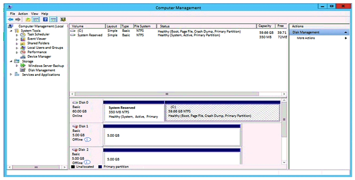Sort by the Type column header

(x=127, y=26)
